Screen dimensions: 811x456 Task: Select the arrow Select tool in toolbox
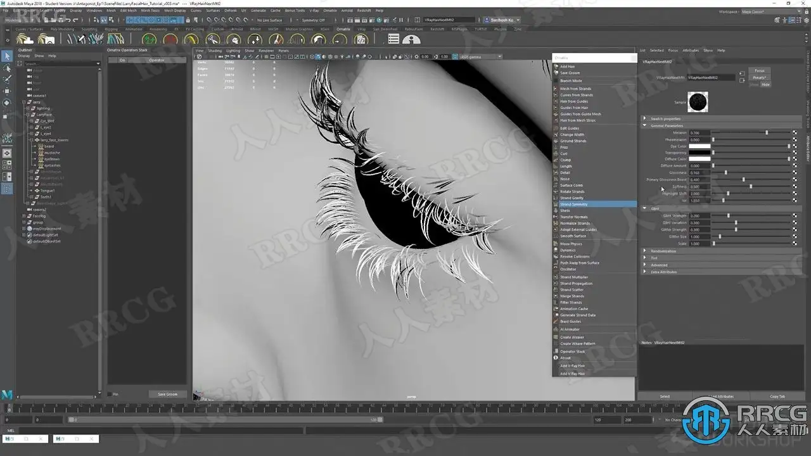coord(7,56)
